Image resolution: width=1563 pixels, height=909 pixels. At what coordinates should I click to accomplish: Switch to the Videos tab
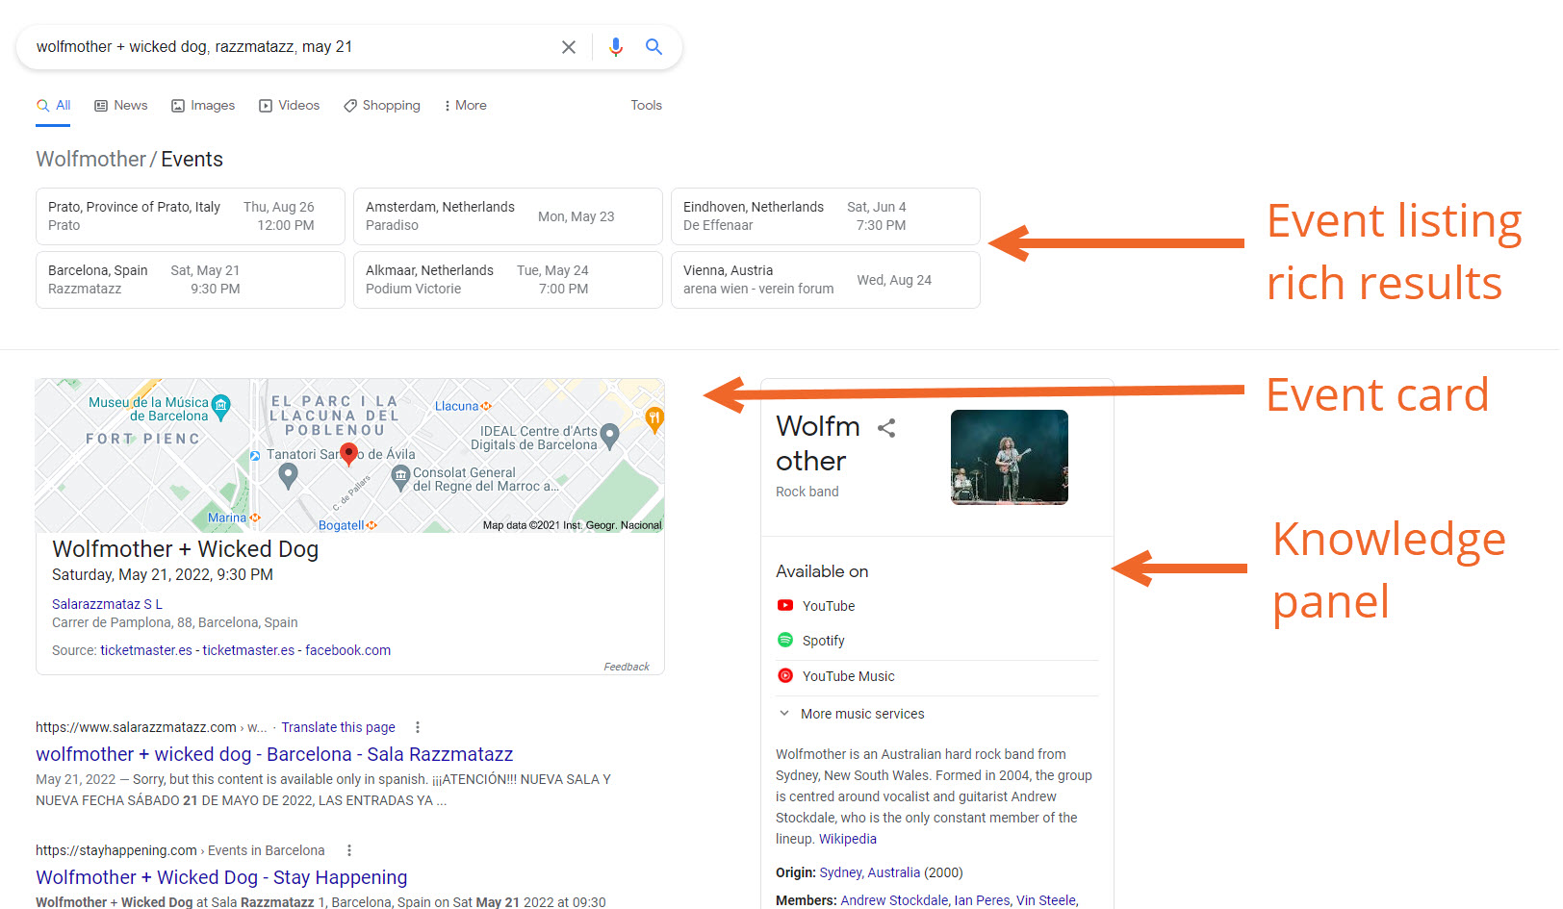290,105
